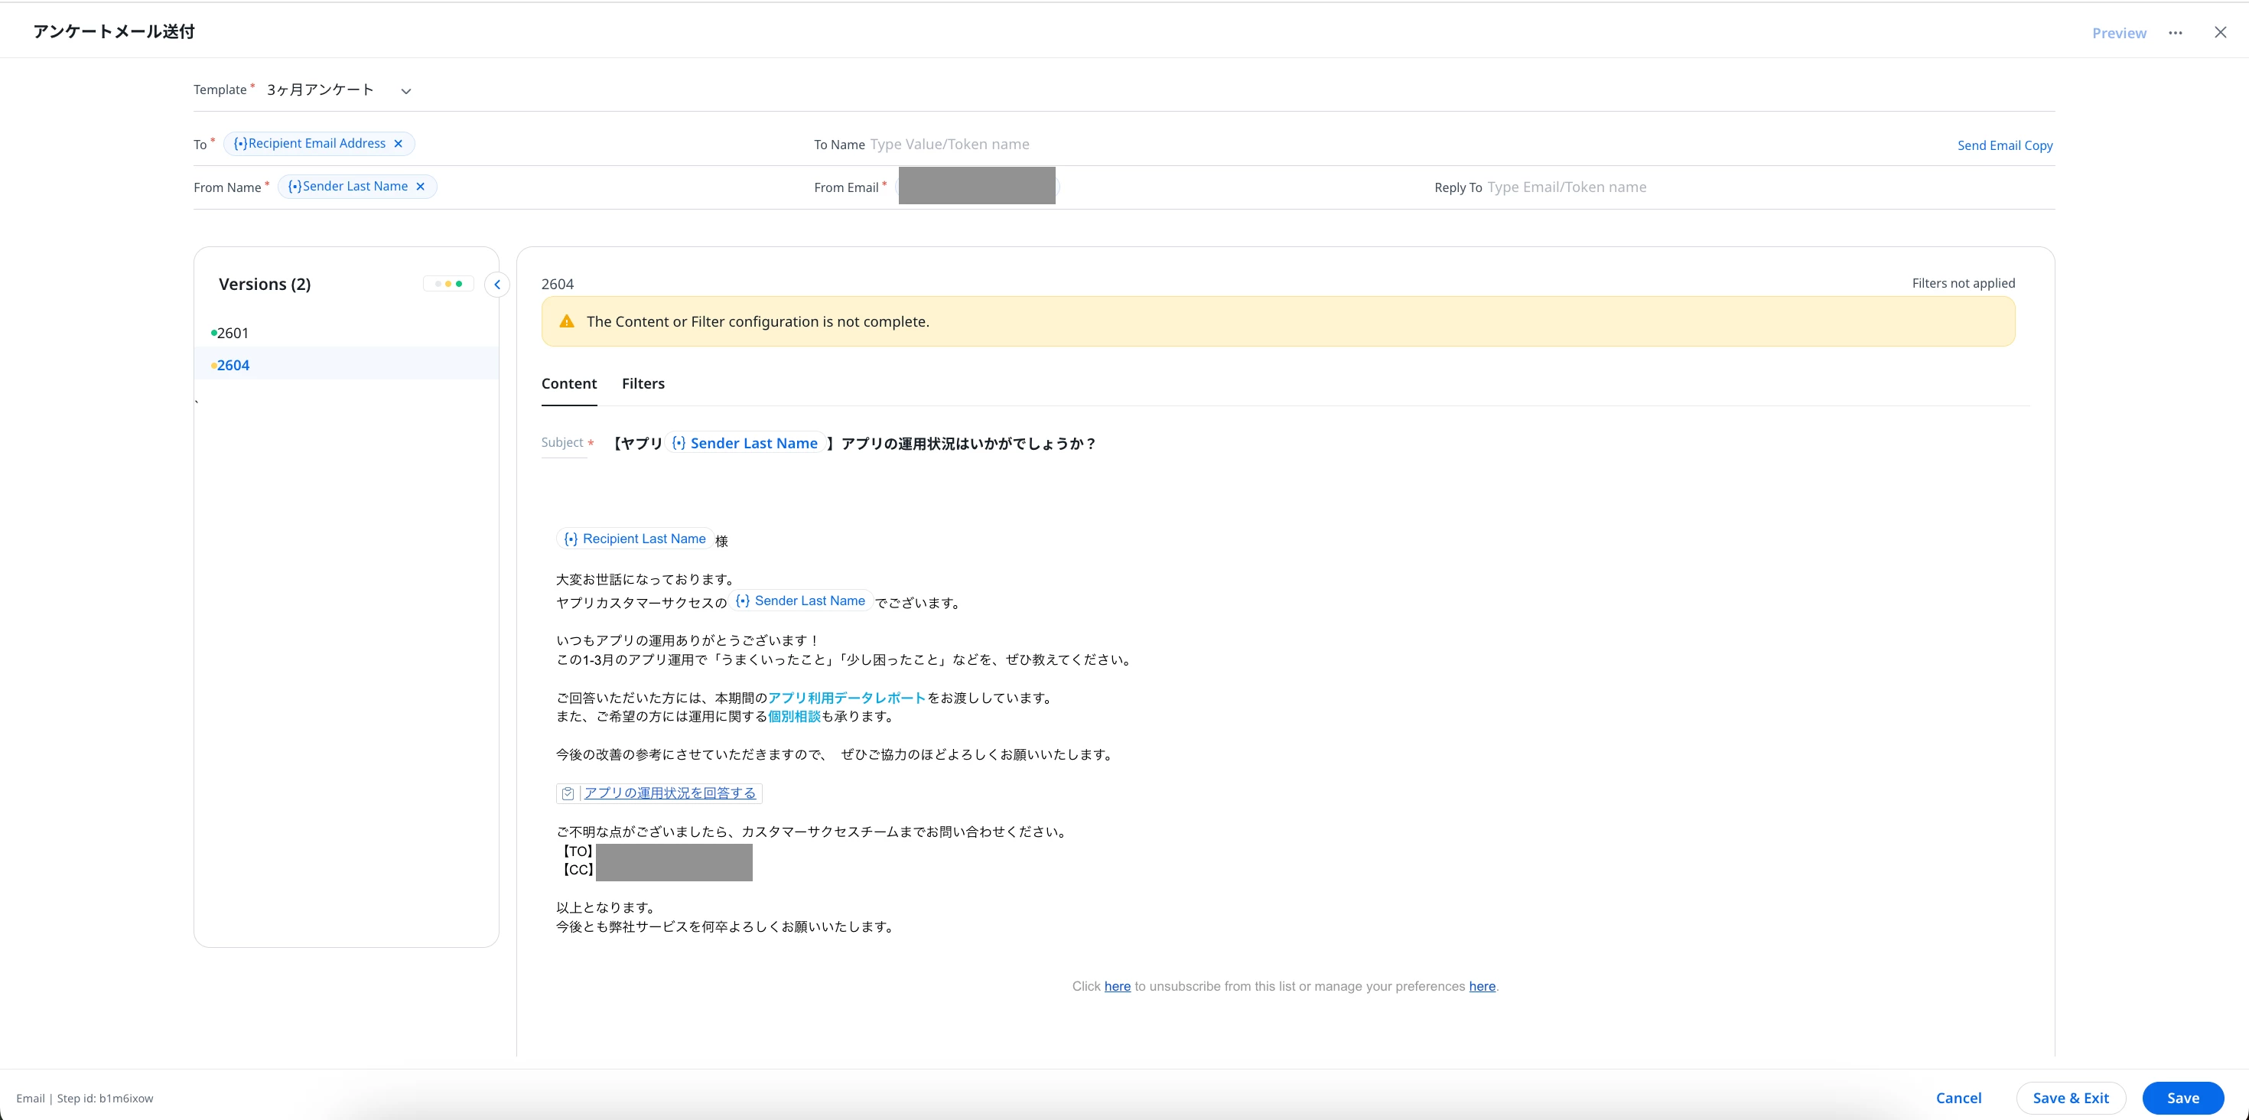Click the version status color dots indicator
The height and width of the screenshot is (1120, 2249).
click(448, 284)
